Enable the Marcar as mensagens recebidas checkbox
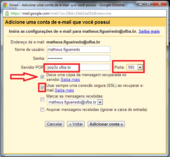 [x=42, y=99]
